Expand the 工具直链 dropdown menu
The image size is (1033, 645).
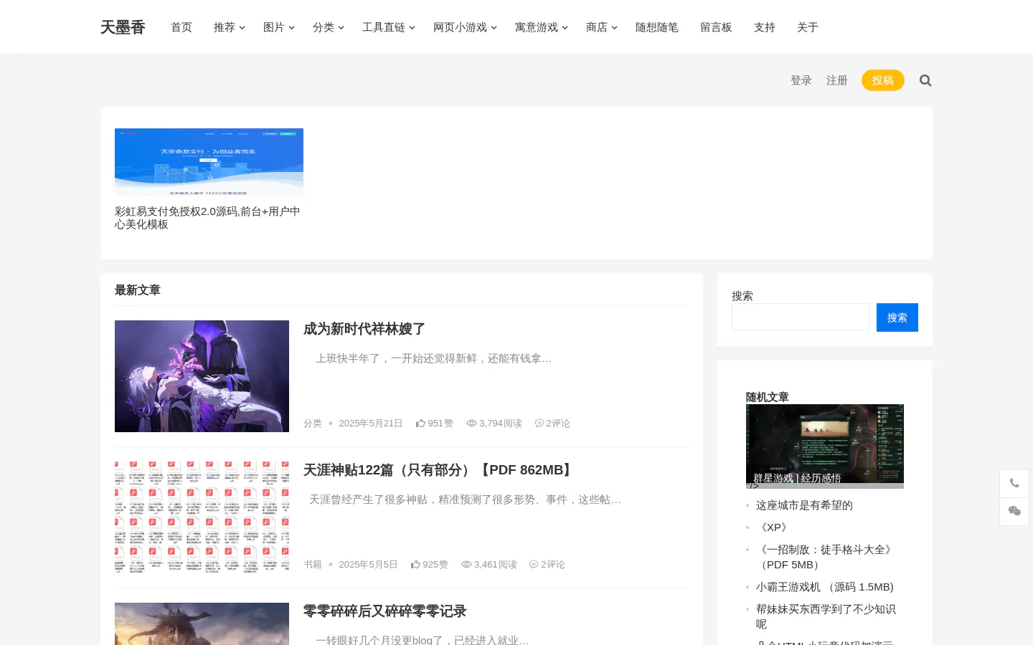(x=389, y=27)
